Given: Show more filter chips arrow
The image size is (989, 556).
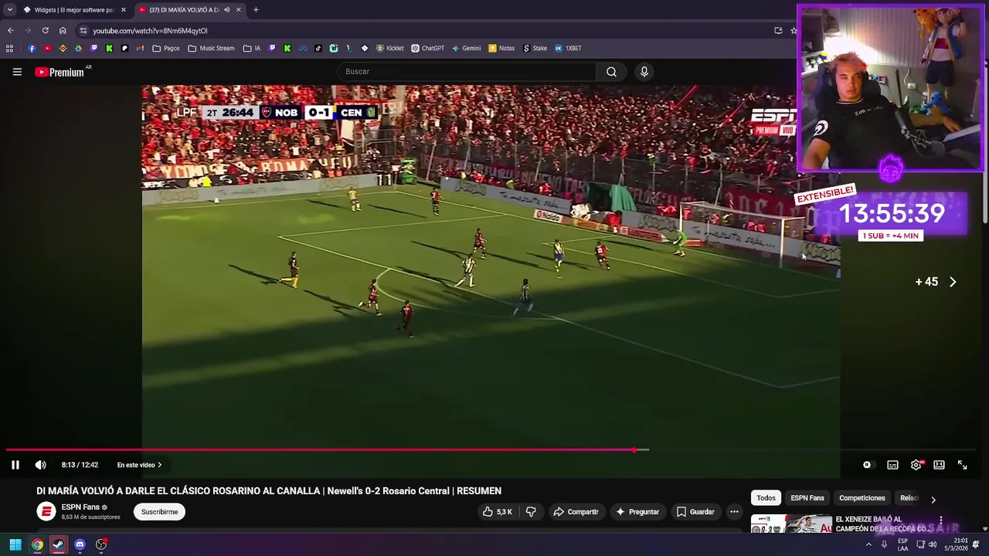Looking at the screenshot, I should [933, 499].
